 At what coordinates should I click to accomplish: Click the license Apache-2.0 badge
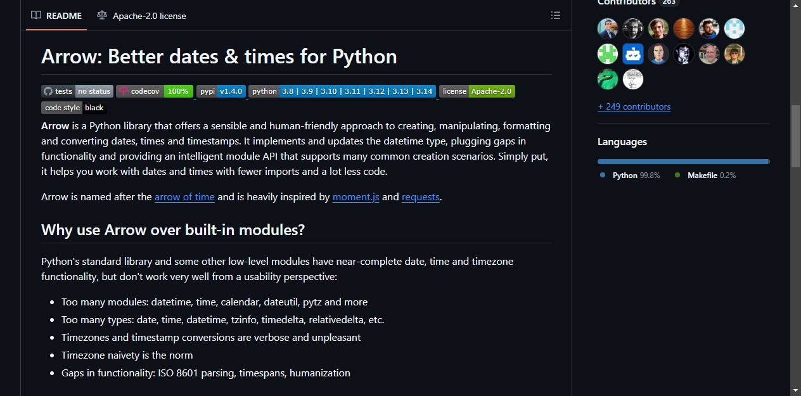[x=477, y=91]
